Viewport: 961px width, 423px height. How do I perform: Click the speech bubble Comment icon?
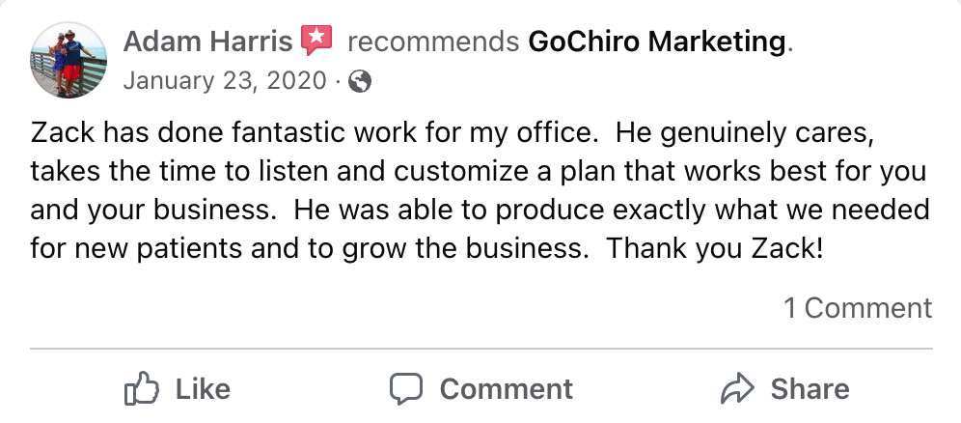[x=406, y=388]
